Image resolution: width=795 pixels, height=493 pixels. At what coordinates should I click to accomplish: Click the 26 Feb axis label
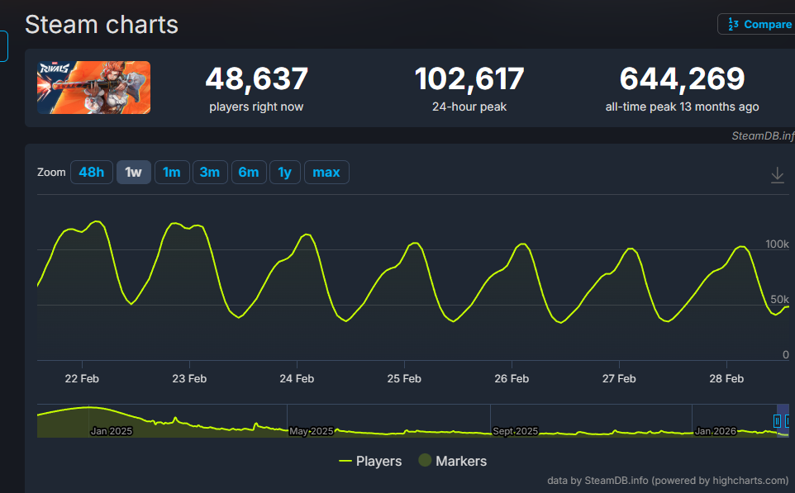(512, 378)
